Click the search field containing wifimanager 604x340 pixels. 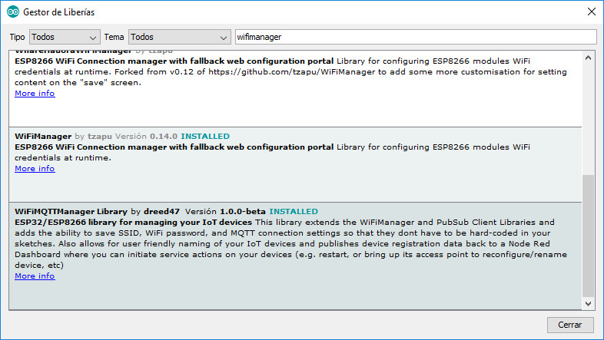(415, 37)
